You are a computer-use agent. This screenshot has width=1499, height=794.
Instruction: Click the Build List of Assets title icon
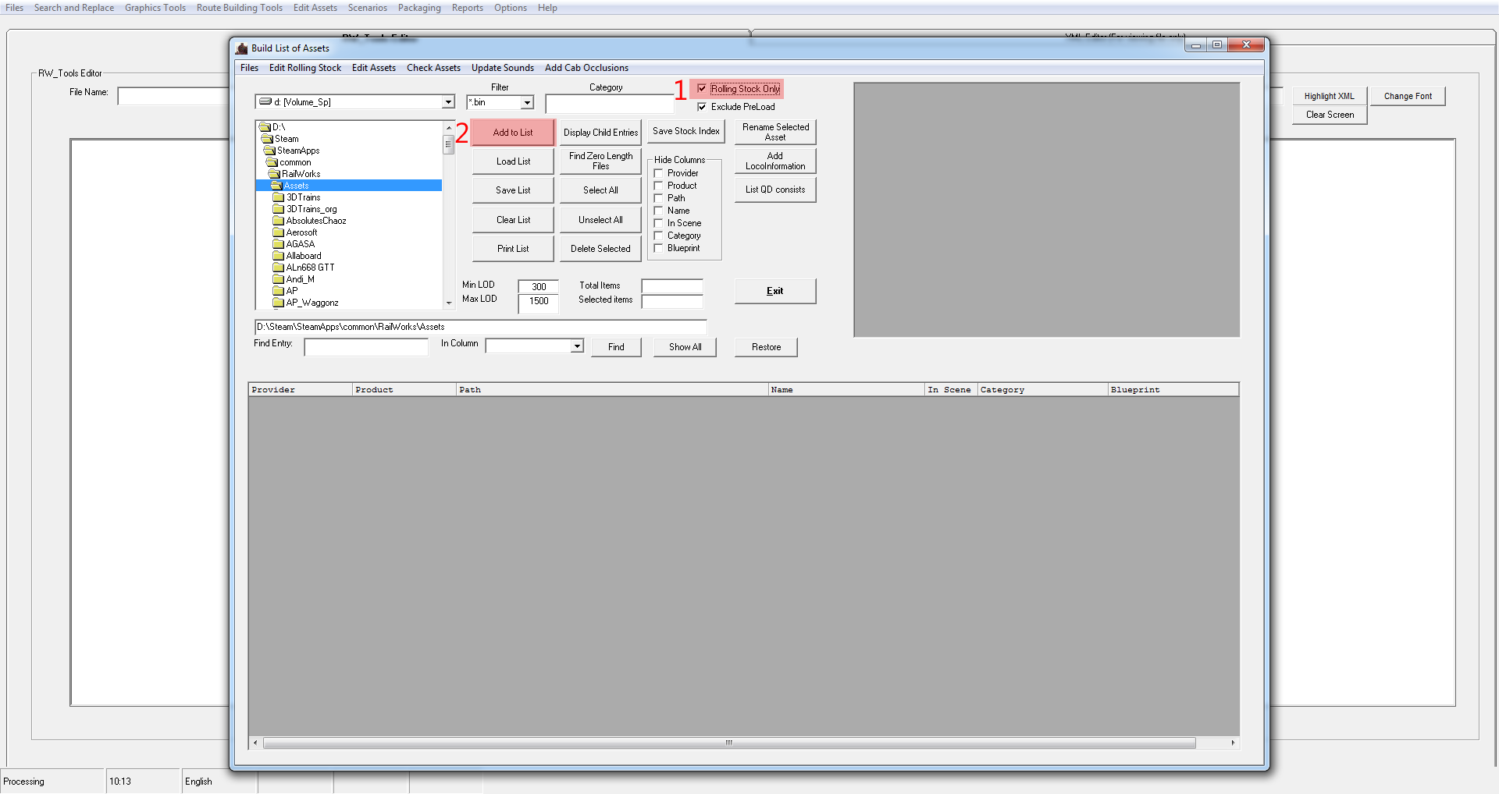click(x=242, y=48)
